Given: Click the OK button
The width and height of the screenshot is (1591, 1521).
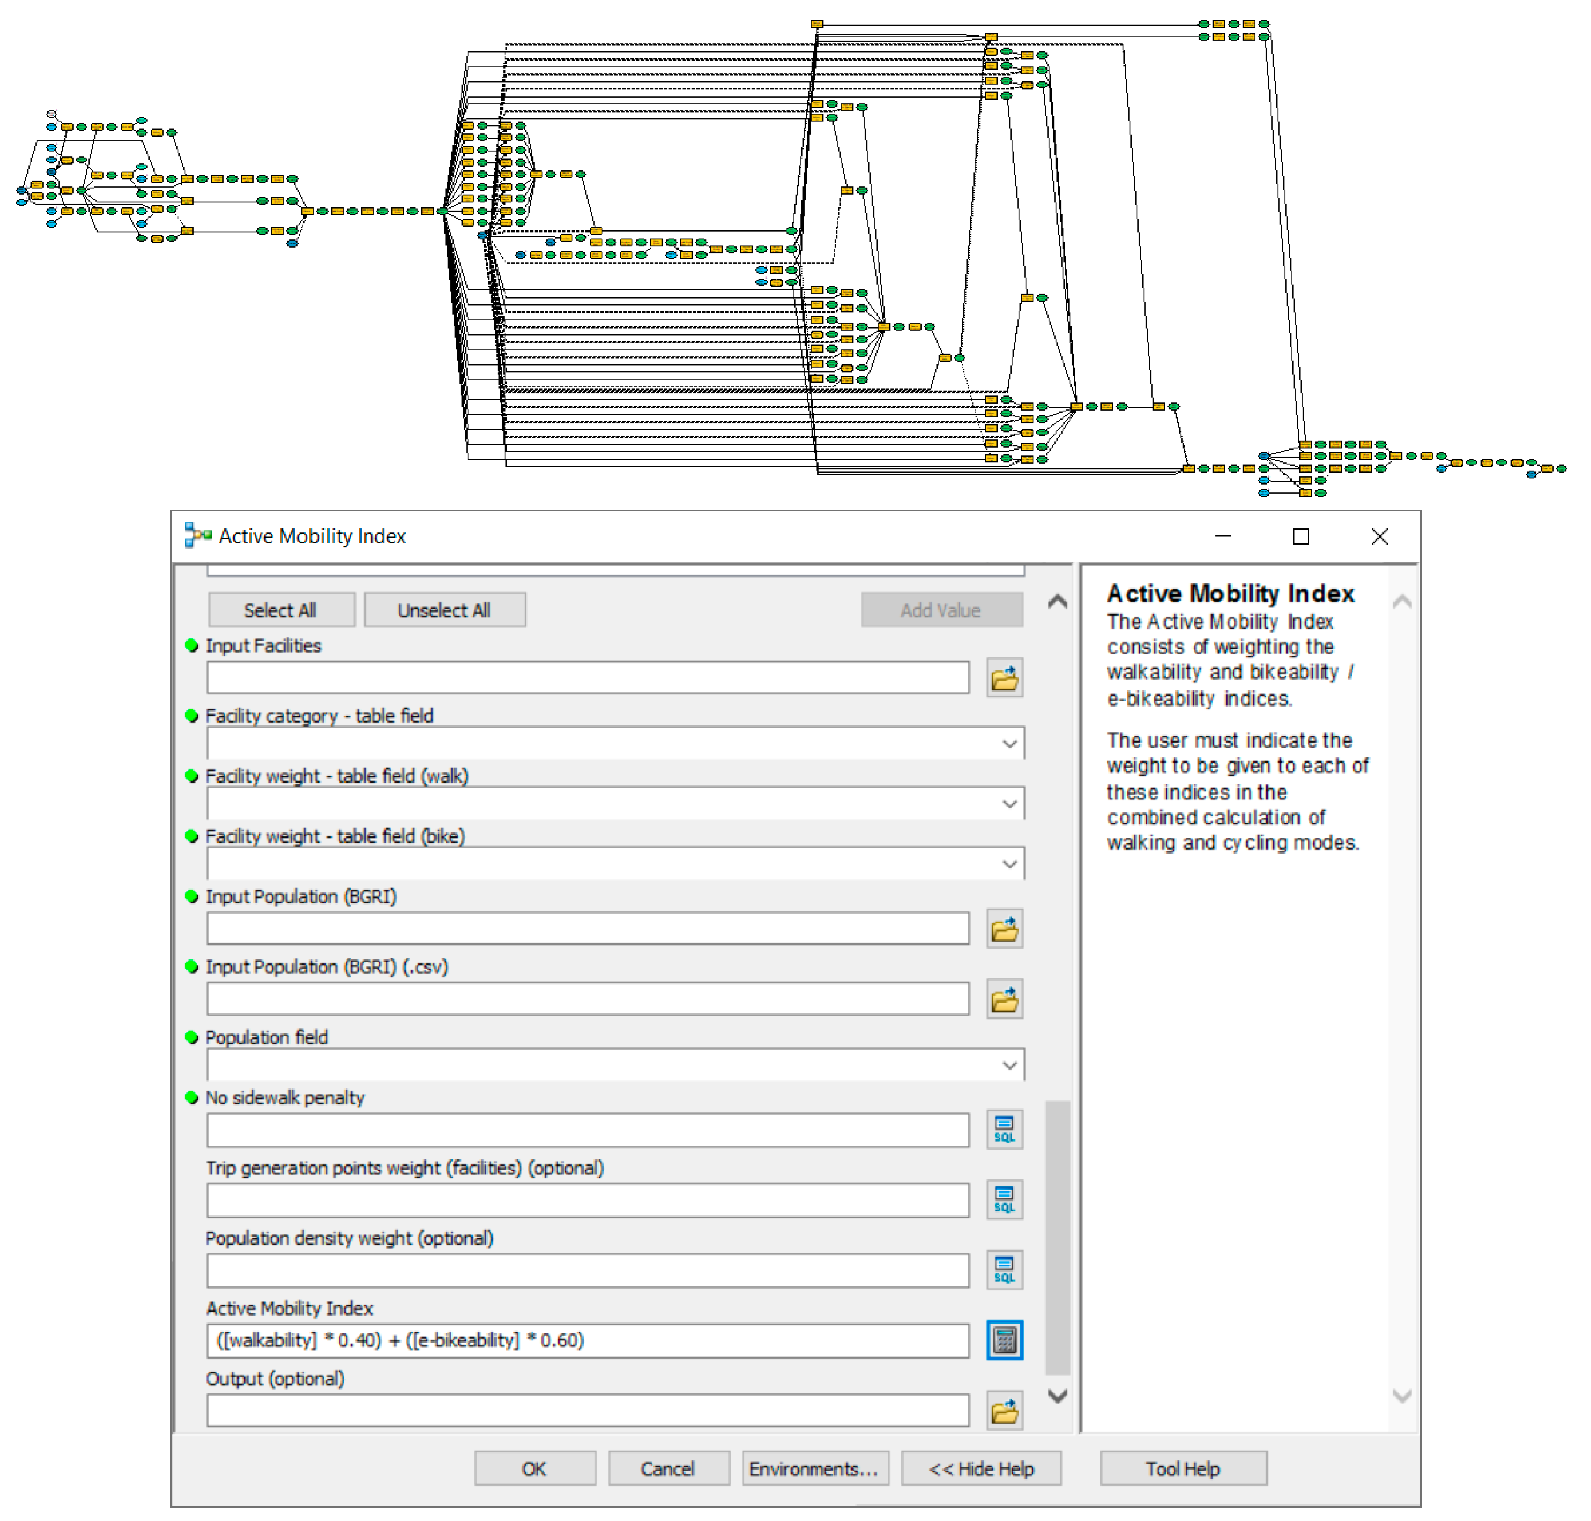Looking at the screenshot, I should pos(535,1468).
